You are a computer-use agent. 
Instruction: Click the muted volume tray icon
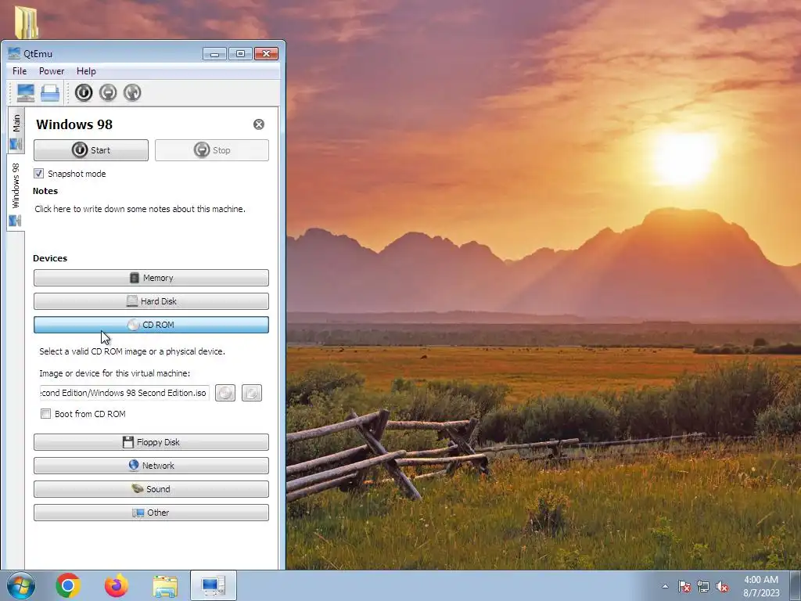(x=722, y=587)
